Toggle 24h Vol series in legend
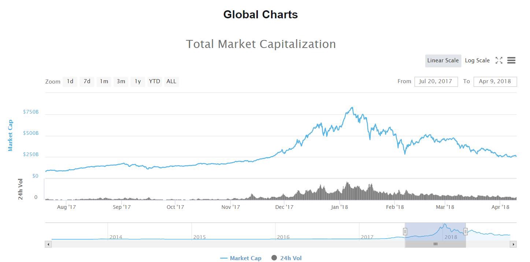 286,258
